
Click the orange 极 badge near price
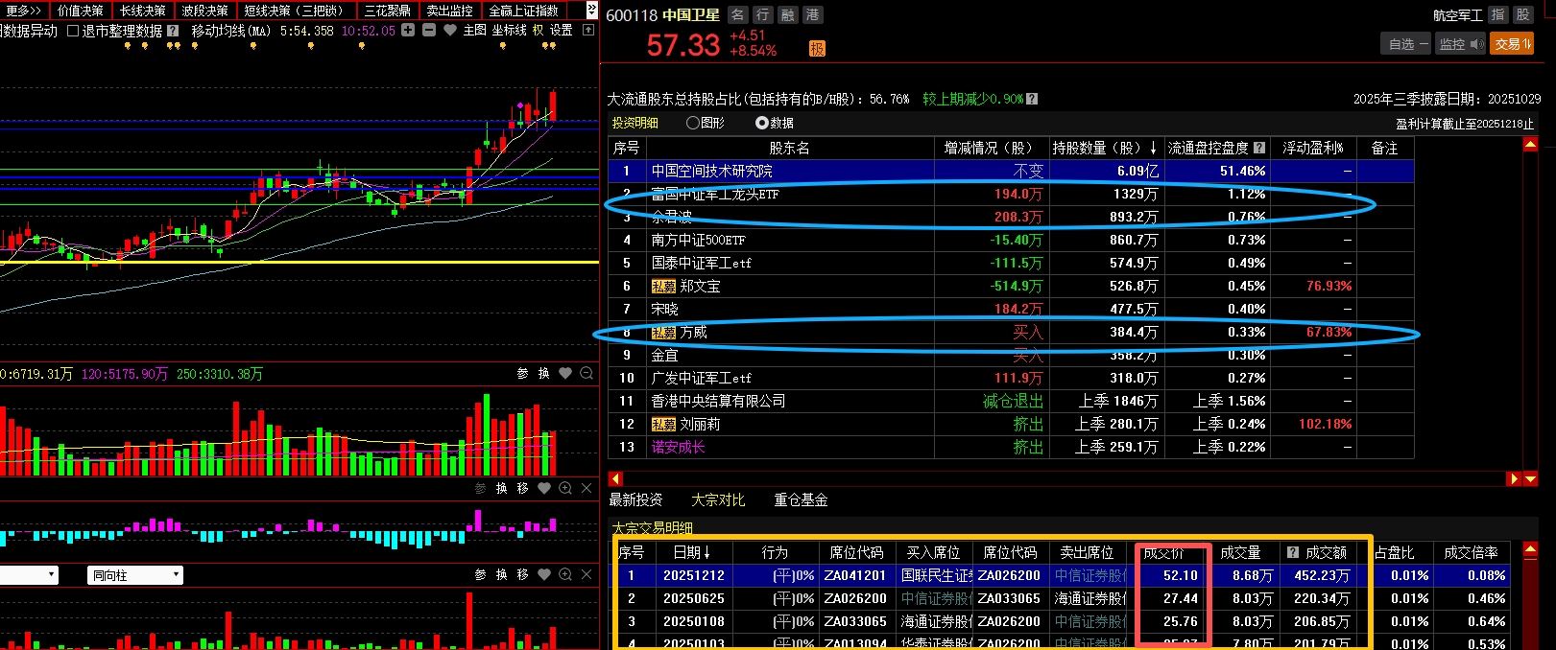(x=817, y=49)
